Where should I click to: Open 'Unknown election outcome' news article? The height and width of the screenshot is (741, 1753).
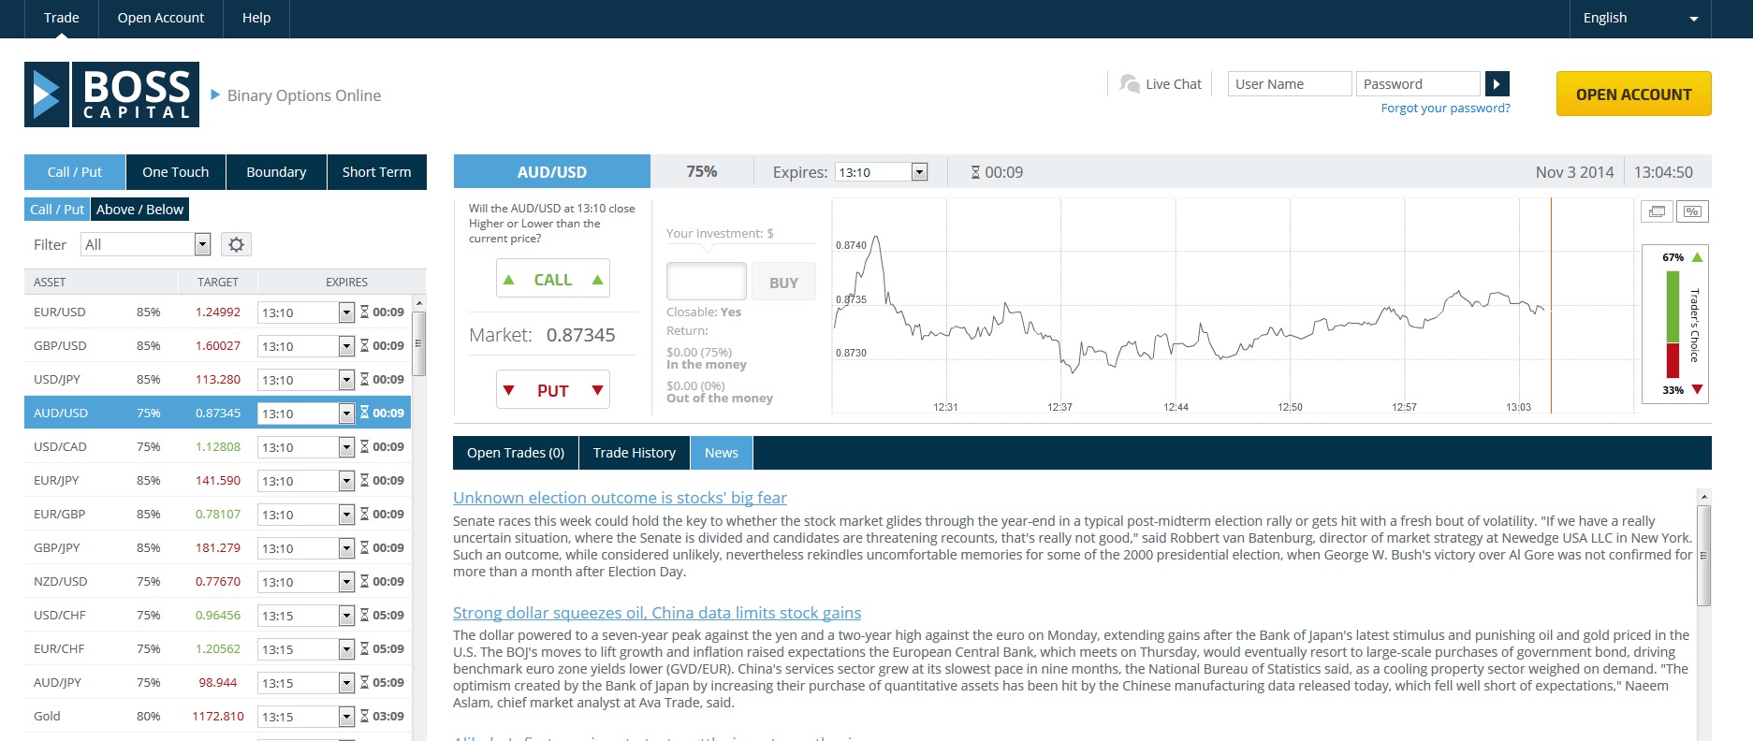(620, 498)
